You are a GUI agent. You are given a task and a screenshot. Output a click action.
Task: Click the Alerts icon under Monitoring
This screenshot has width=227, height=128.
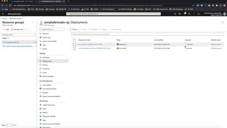tap(40, 108)
